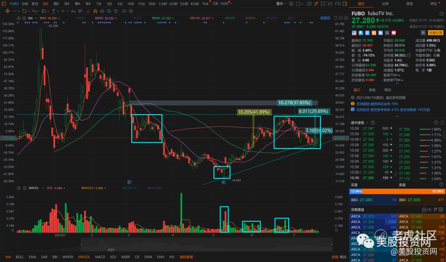Select the KDJ indicator
This screenshot has width=446, height=262.
113,257
